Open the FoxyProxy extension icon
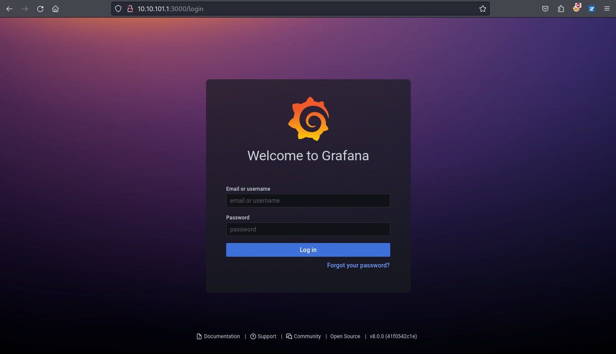616x354 pixels. tap(577, 8)
